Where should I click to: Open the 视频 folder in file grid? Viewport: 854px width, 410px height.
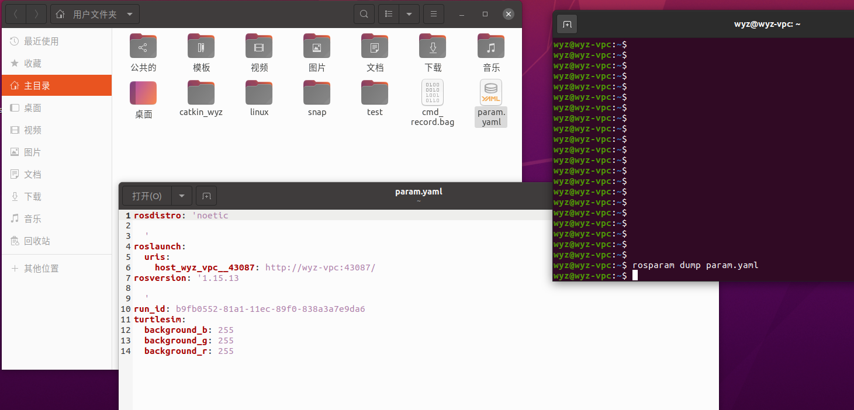(x=259, y=53)
